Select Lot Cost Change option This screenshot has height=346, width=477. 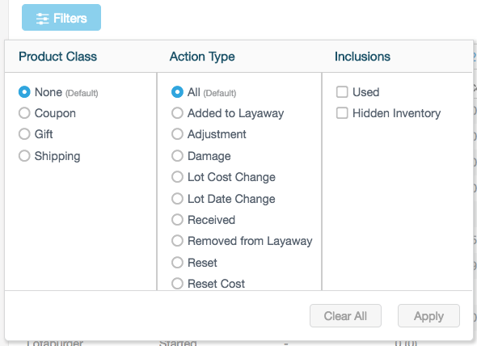(x=177, y=177)
